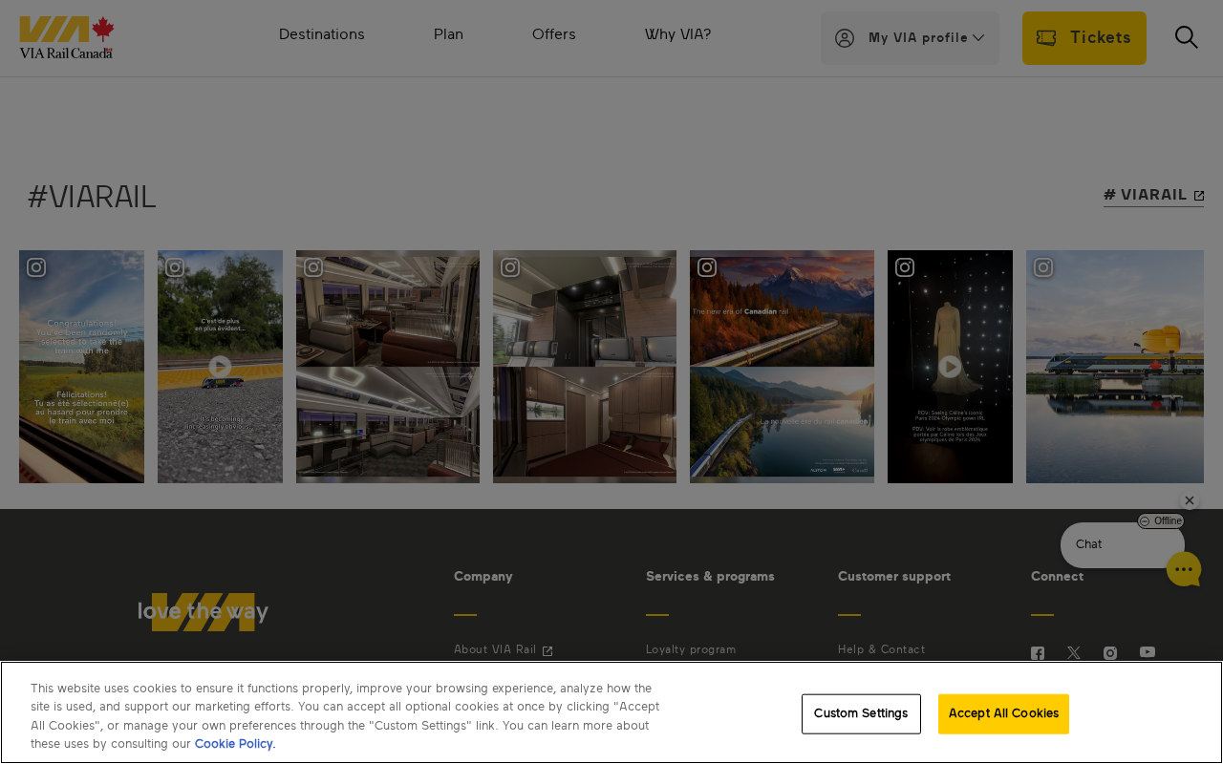1223x764 pixels.
Task: Click the yellow Tickets button
Action: 1084,38
